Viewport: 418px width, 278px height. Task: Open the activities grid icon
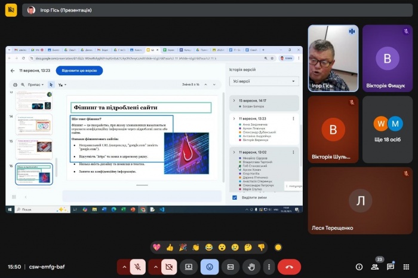[x=406, y=267]
